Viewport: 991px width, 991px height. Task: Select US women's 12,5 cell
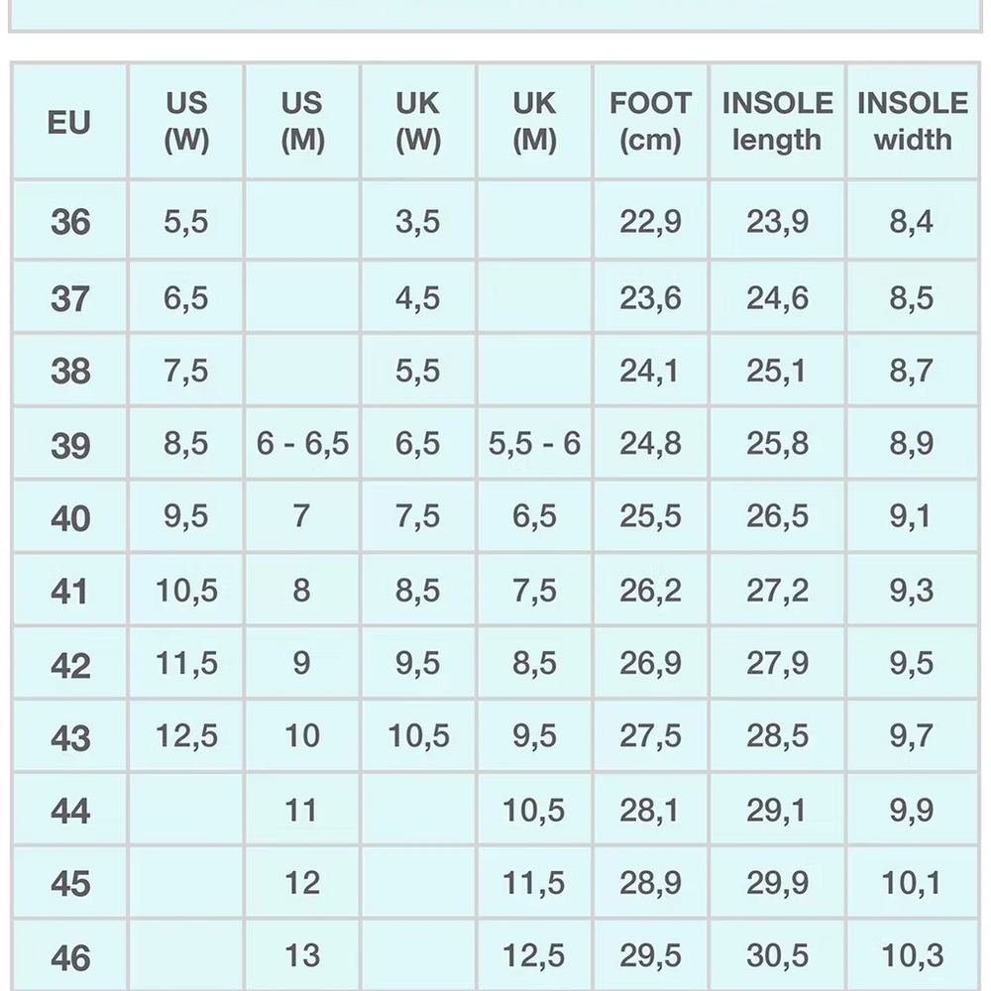(186, 736)
